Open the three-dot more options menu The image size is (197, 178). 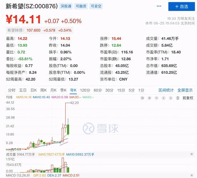click(x=159, y=6)
